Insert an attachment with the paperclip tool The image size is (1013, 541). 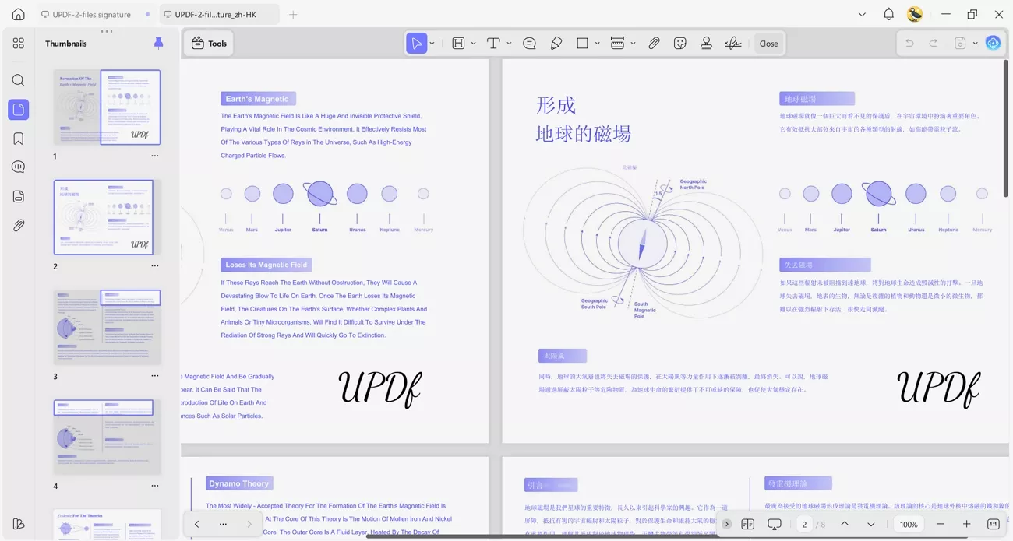(x=654, y=43)
